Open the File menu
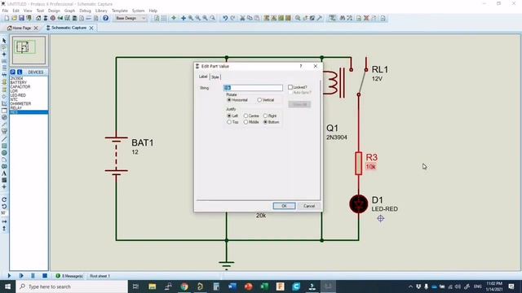The width and height of the screenshot is (522, 293). tap(5, 11)
